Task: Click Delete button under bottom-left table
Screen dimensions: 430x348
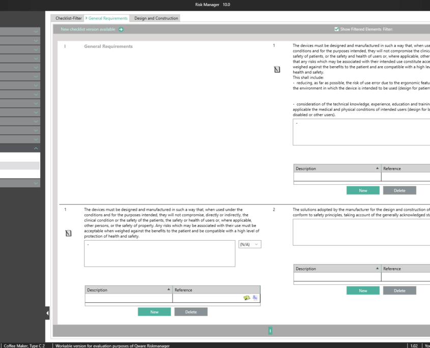Action: [191, 312]
